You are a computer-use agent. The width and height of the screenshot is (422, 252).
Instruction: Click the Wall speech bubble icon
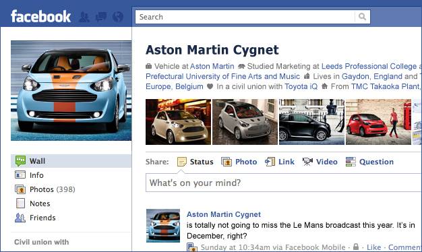20,161
